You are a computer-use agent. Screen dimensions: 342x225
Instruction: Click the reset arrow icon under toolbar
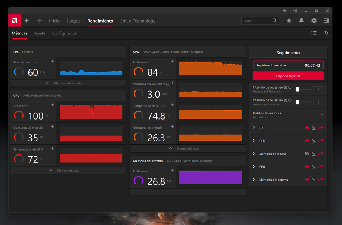326,33
